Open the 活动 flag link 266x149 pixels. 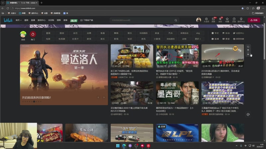226,33
